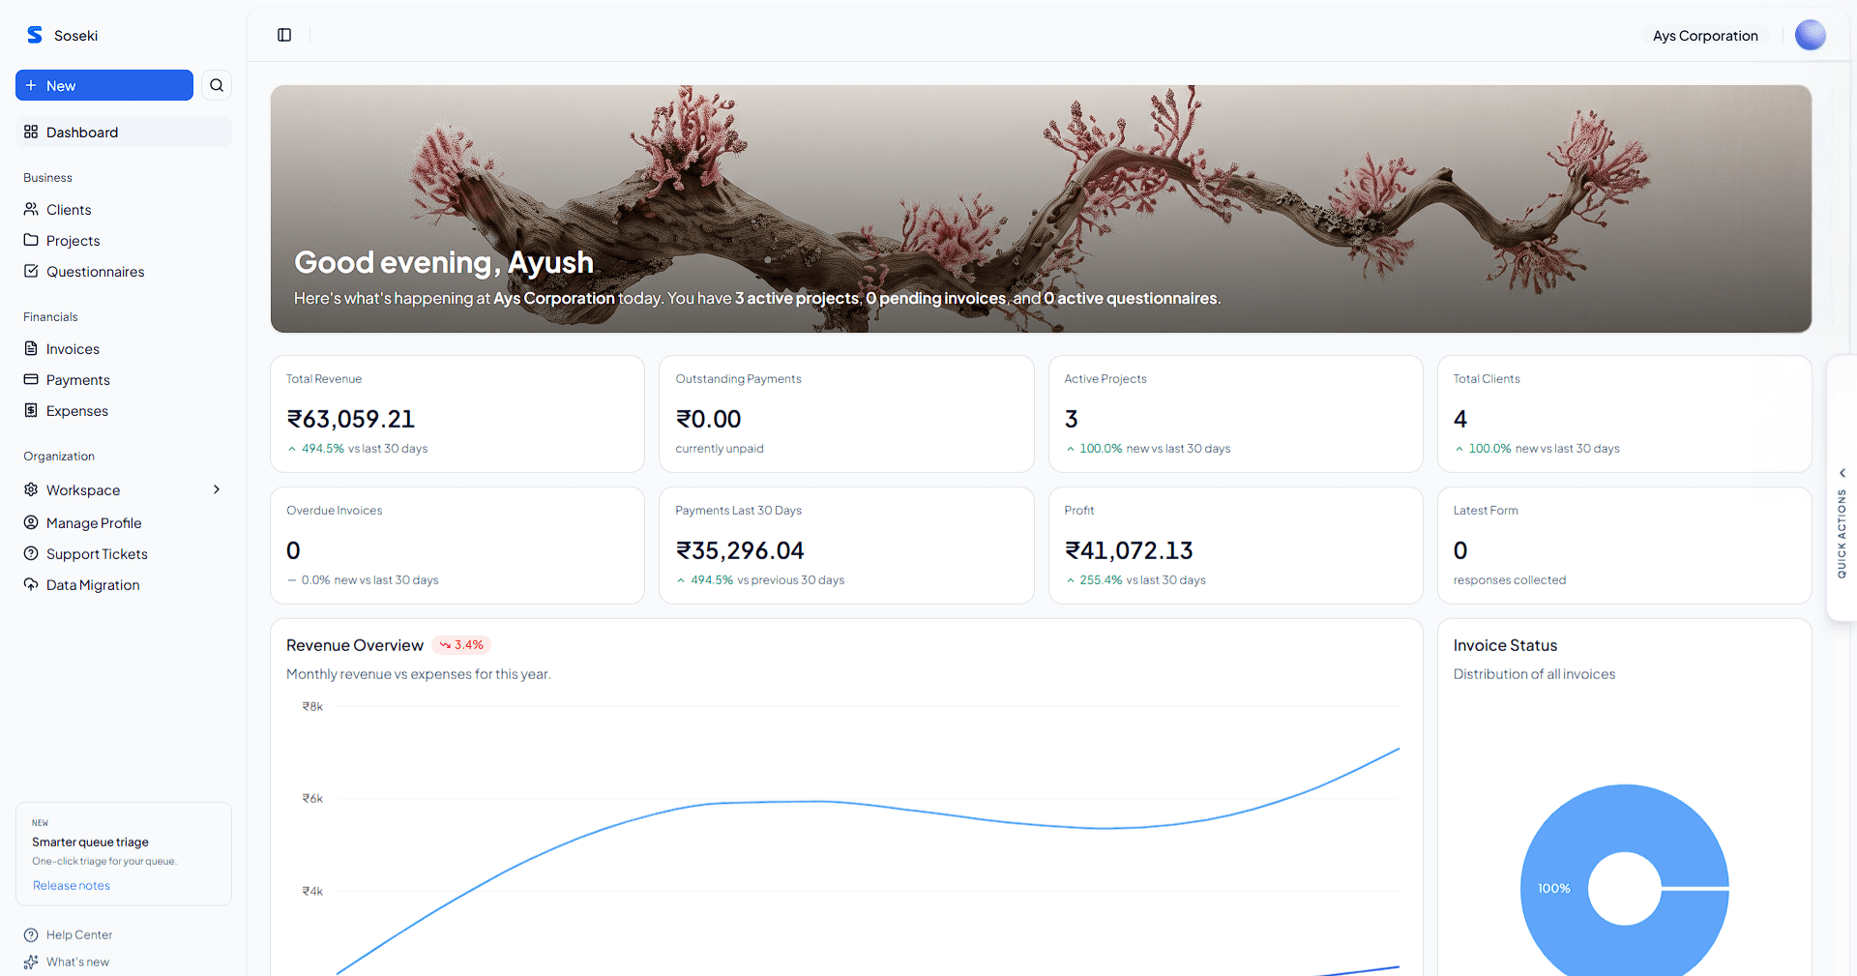
Task: Click the Invoices document icon
Action: [31, 348]
